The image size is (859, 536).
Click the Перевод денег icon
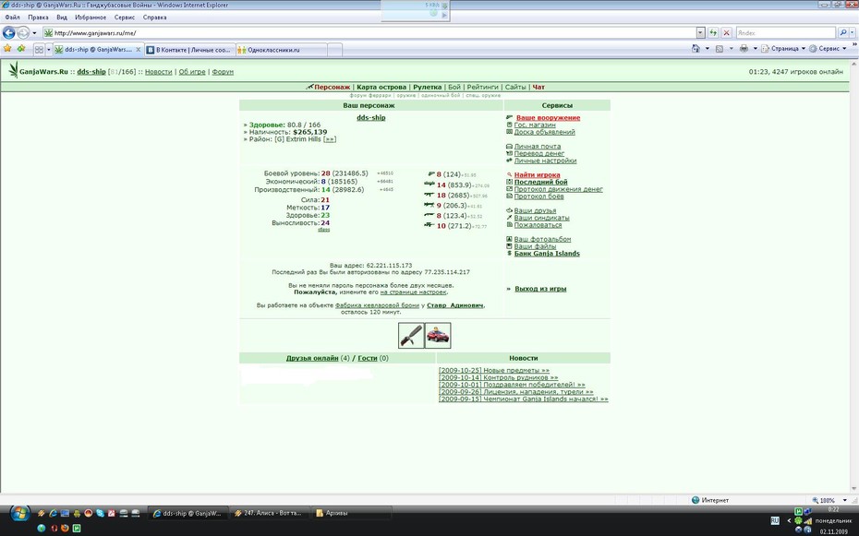tap(509, 154)
